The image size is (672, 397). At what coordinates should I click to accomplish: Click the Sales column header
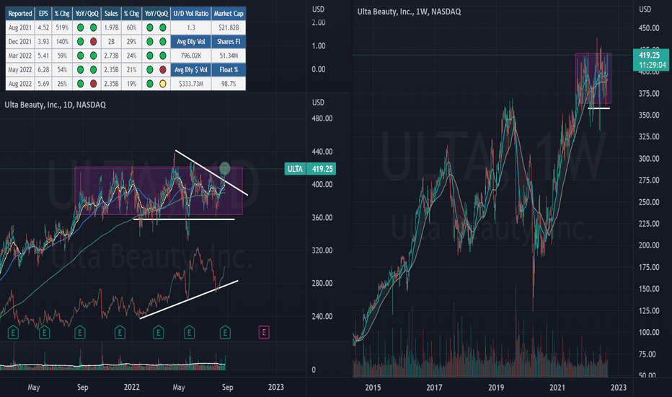(x=111, y=13)
